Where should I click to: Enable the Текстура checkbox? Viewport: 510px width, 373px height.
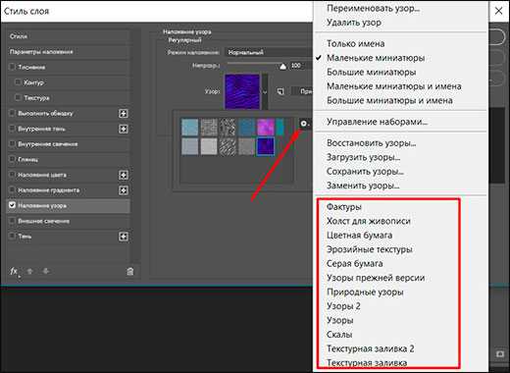click(x=18, y=97)
